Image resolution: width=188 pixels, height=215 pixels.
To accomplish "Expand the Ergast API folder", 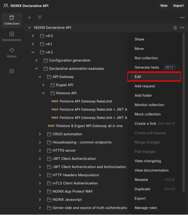I will (43, 85).
